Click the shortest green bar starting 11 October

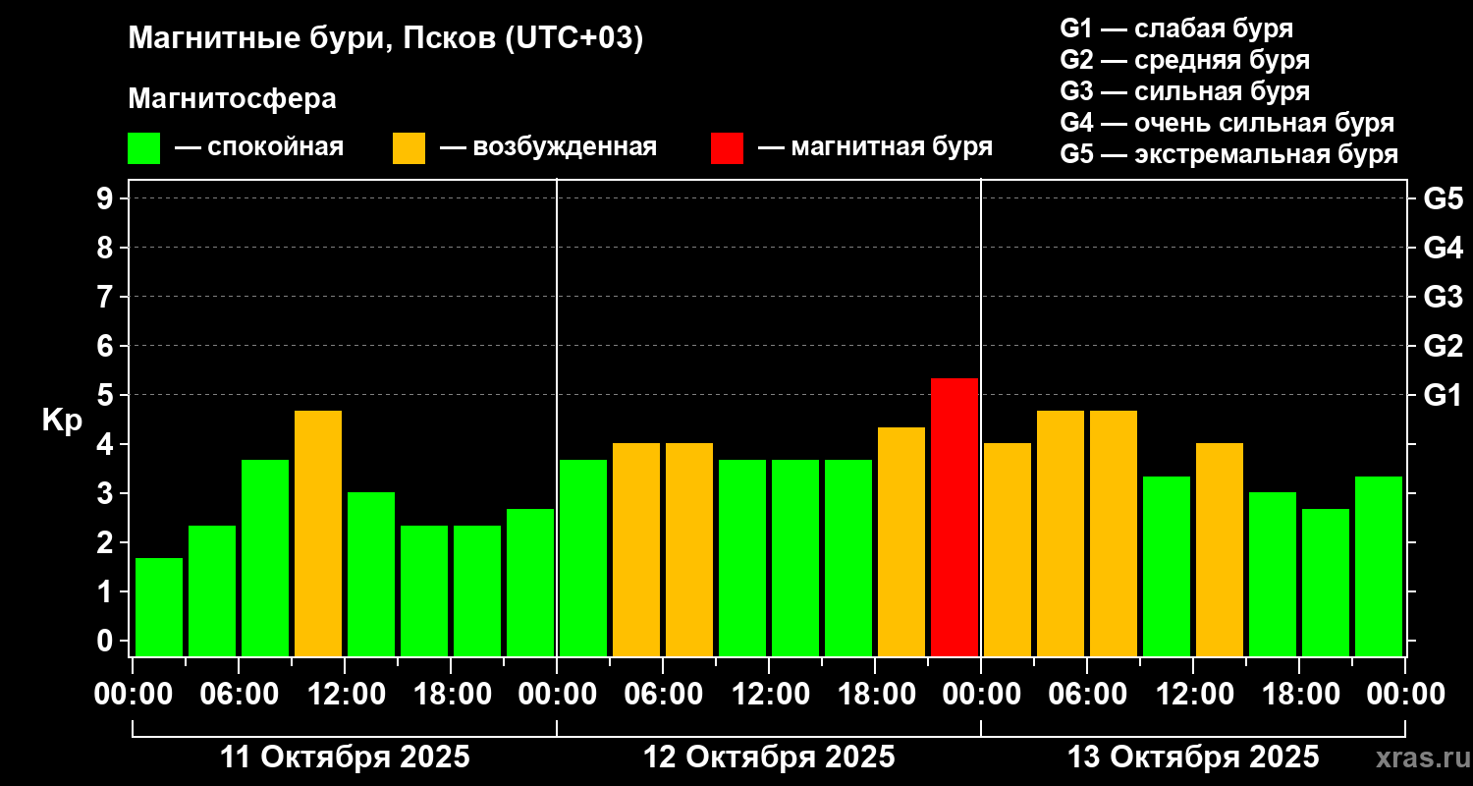(x=159, y=607)
